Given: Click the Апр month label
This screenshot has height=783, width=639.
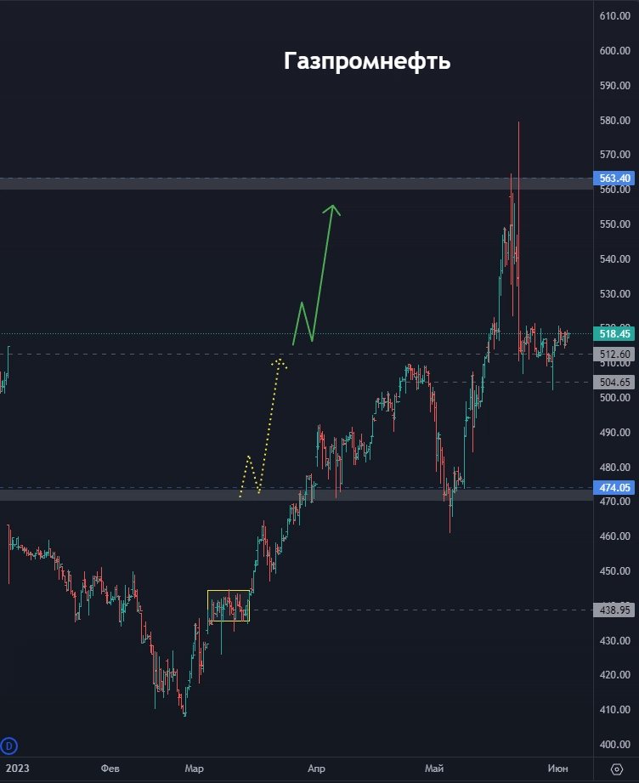Looking at the screenshot, I should pyautogui.click(x=316, y=769).
